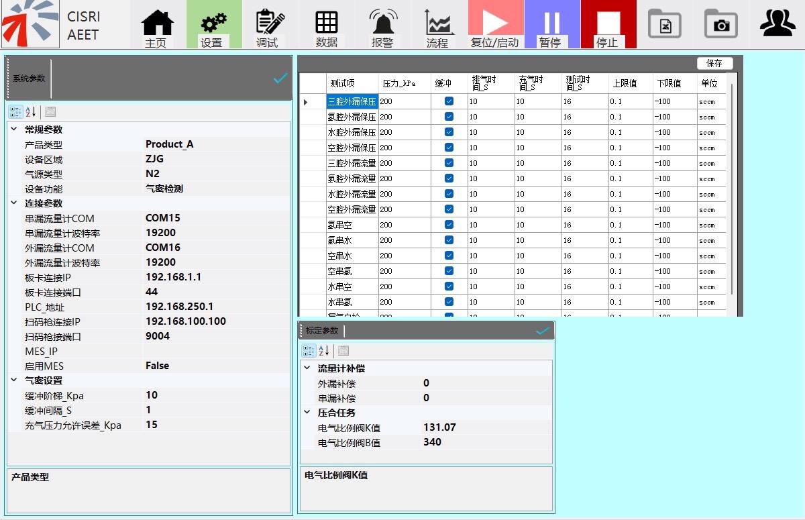Toggle 缓冲 checkbox for 三腔外漏保压 row

pos(449,101)
